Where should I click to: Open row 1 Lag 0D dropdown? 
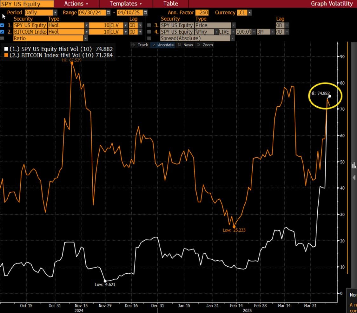point(140,25)
